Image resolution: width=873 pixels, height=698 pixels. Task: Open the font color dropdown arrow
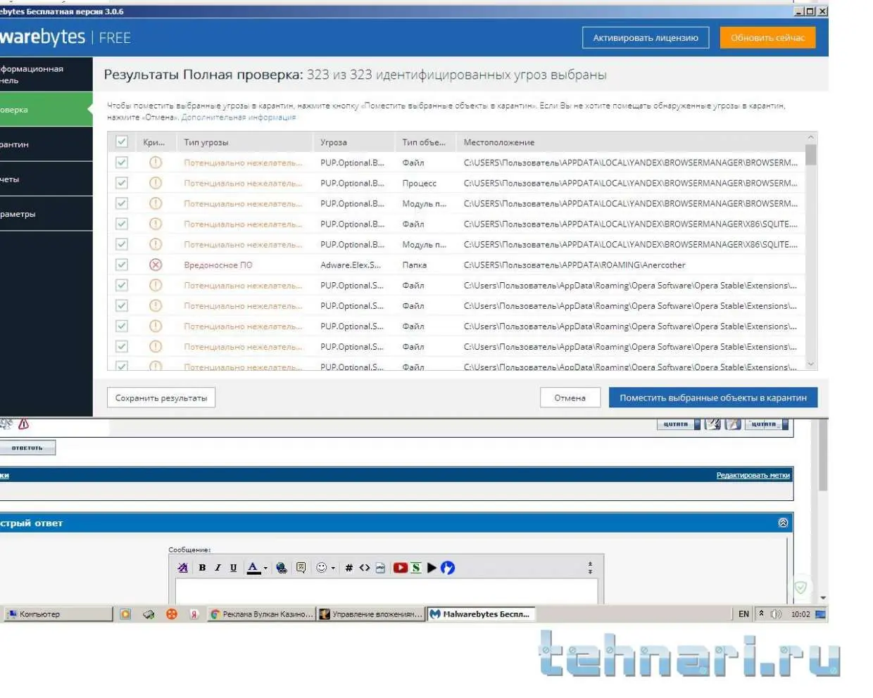pos(265,569)
